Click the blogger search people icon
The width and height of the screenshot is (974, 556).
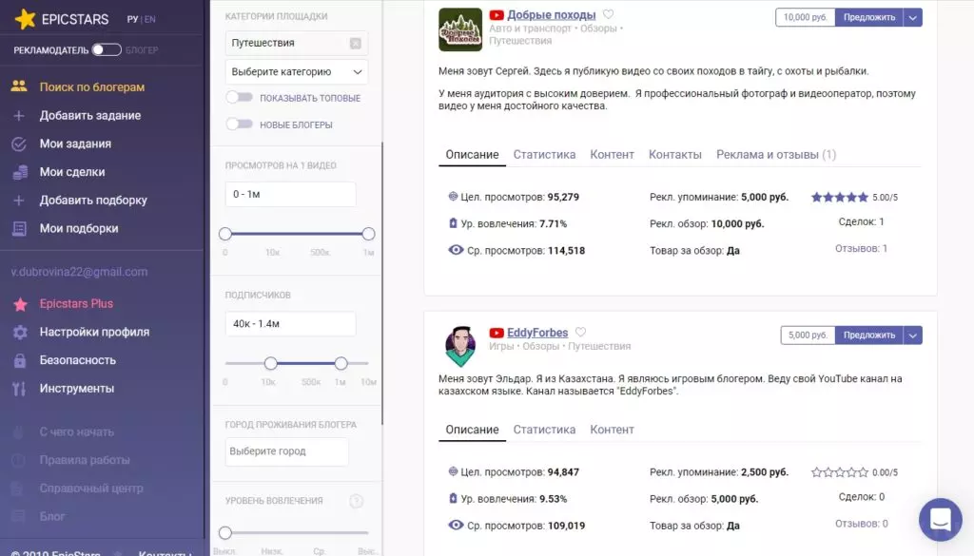click(19, 86)
